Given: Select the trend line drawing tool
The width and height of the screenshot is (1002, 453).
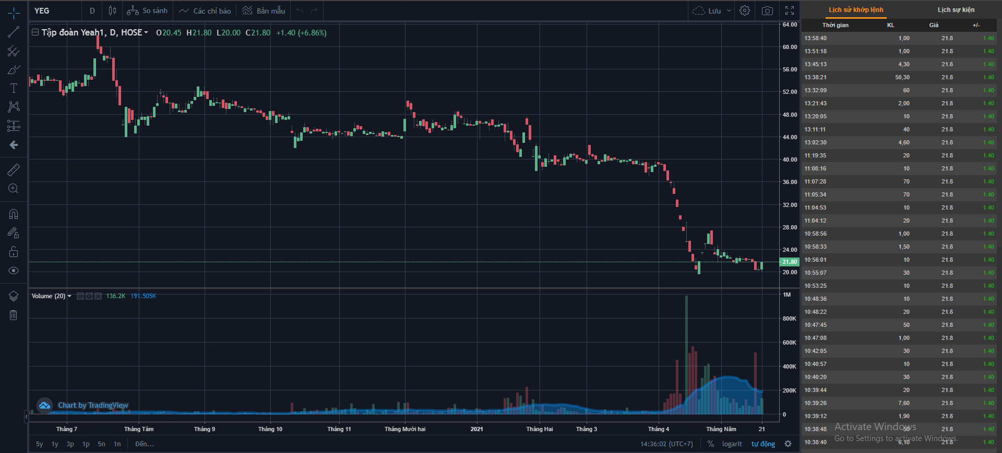Looking at the screenshot, I should [x=14, y=32].
